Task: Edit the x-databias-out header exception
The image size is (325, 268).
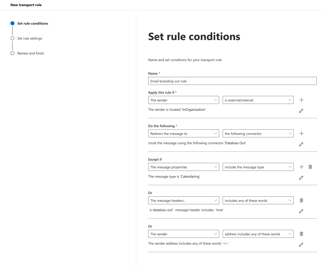Action: tap(301, 211)
